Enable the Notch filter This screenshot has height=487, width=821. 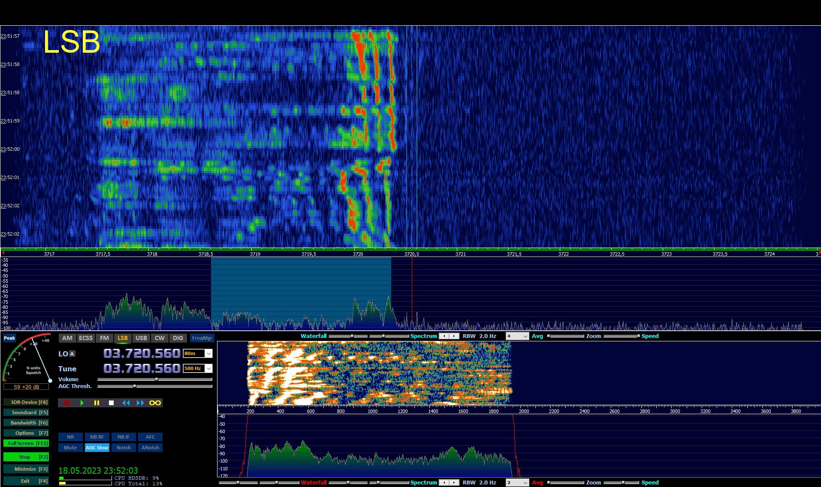(x=124, y=448)
